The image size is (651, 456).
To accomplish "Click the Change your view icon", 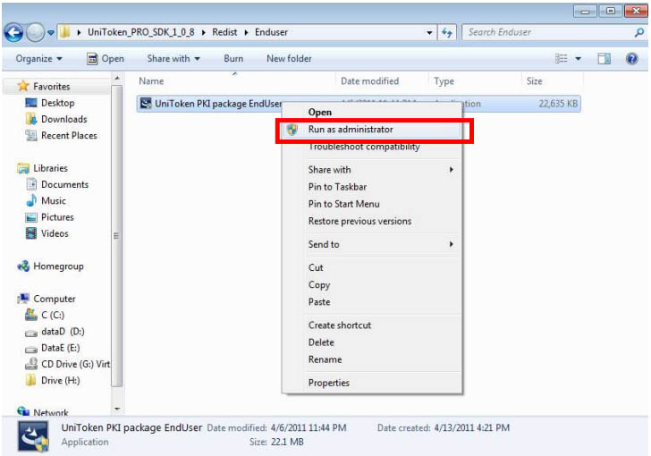I will pos(562,58).
